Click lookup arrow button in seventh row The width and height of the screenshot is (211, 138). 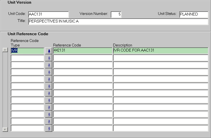coord(49,93)
